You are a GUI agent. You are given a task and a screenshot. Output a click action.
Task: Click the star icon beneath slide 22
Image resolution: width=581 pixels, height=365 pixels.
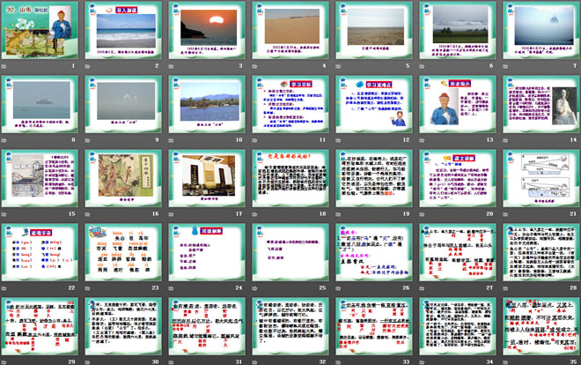(x=4, y=288)
